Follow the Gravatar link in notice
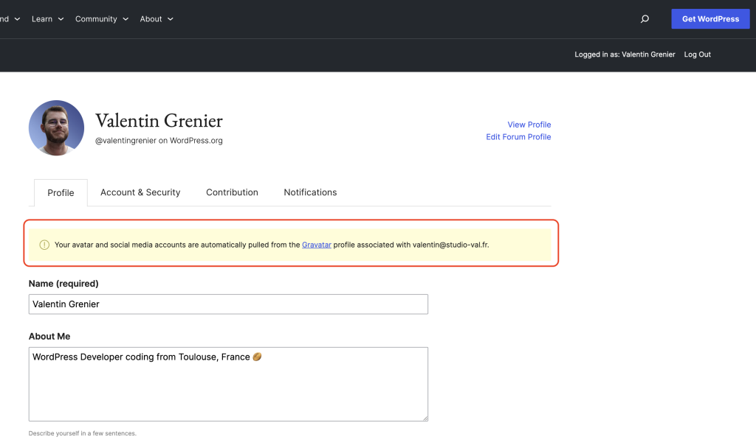 tap(316, 245)
